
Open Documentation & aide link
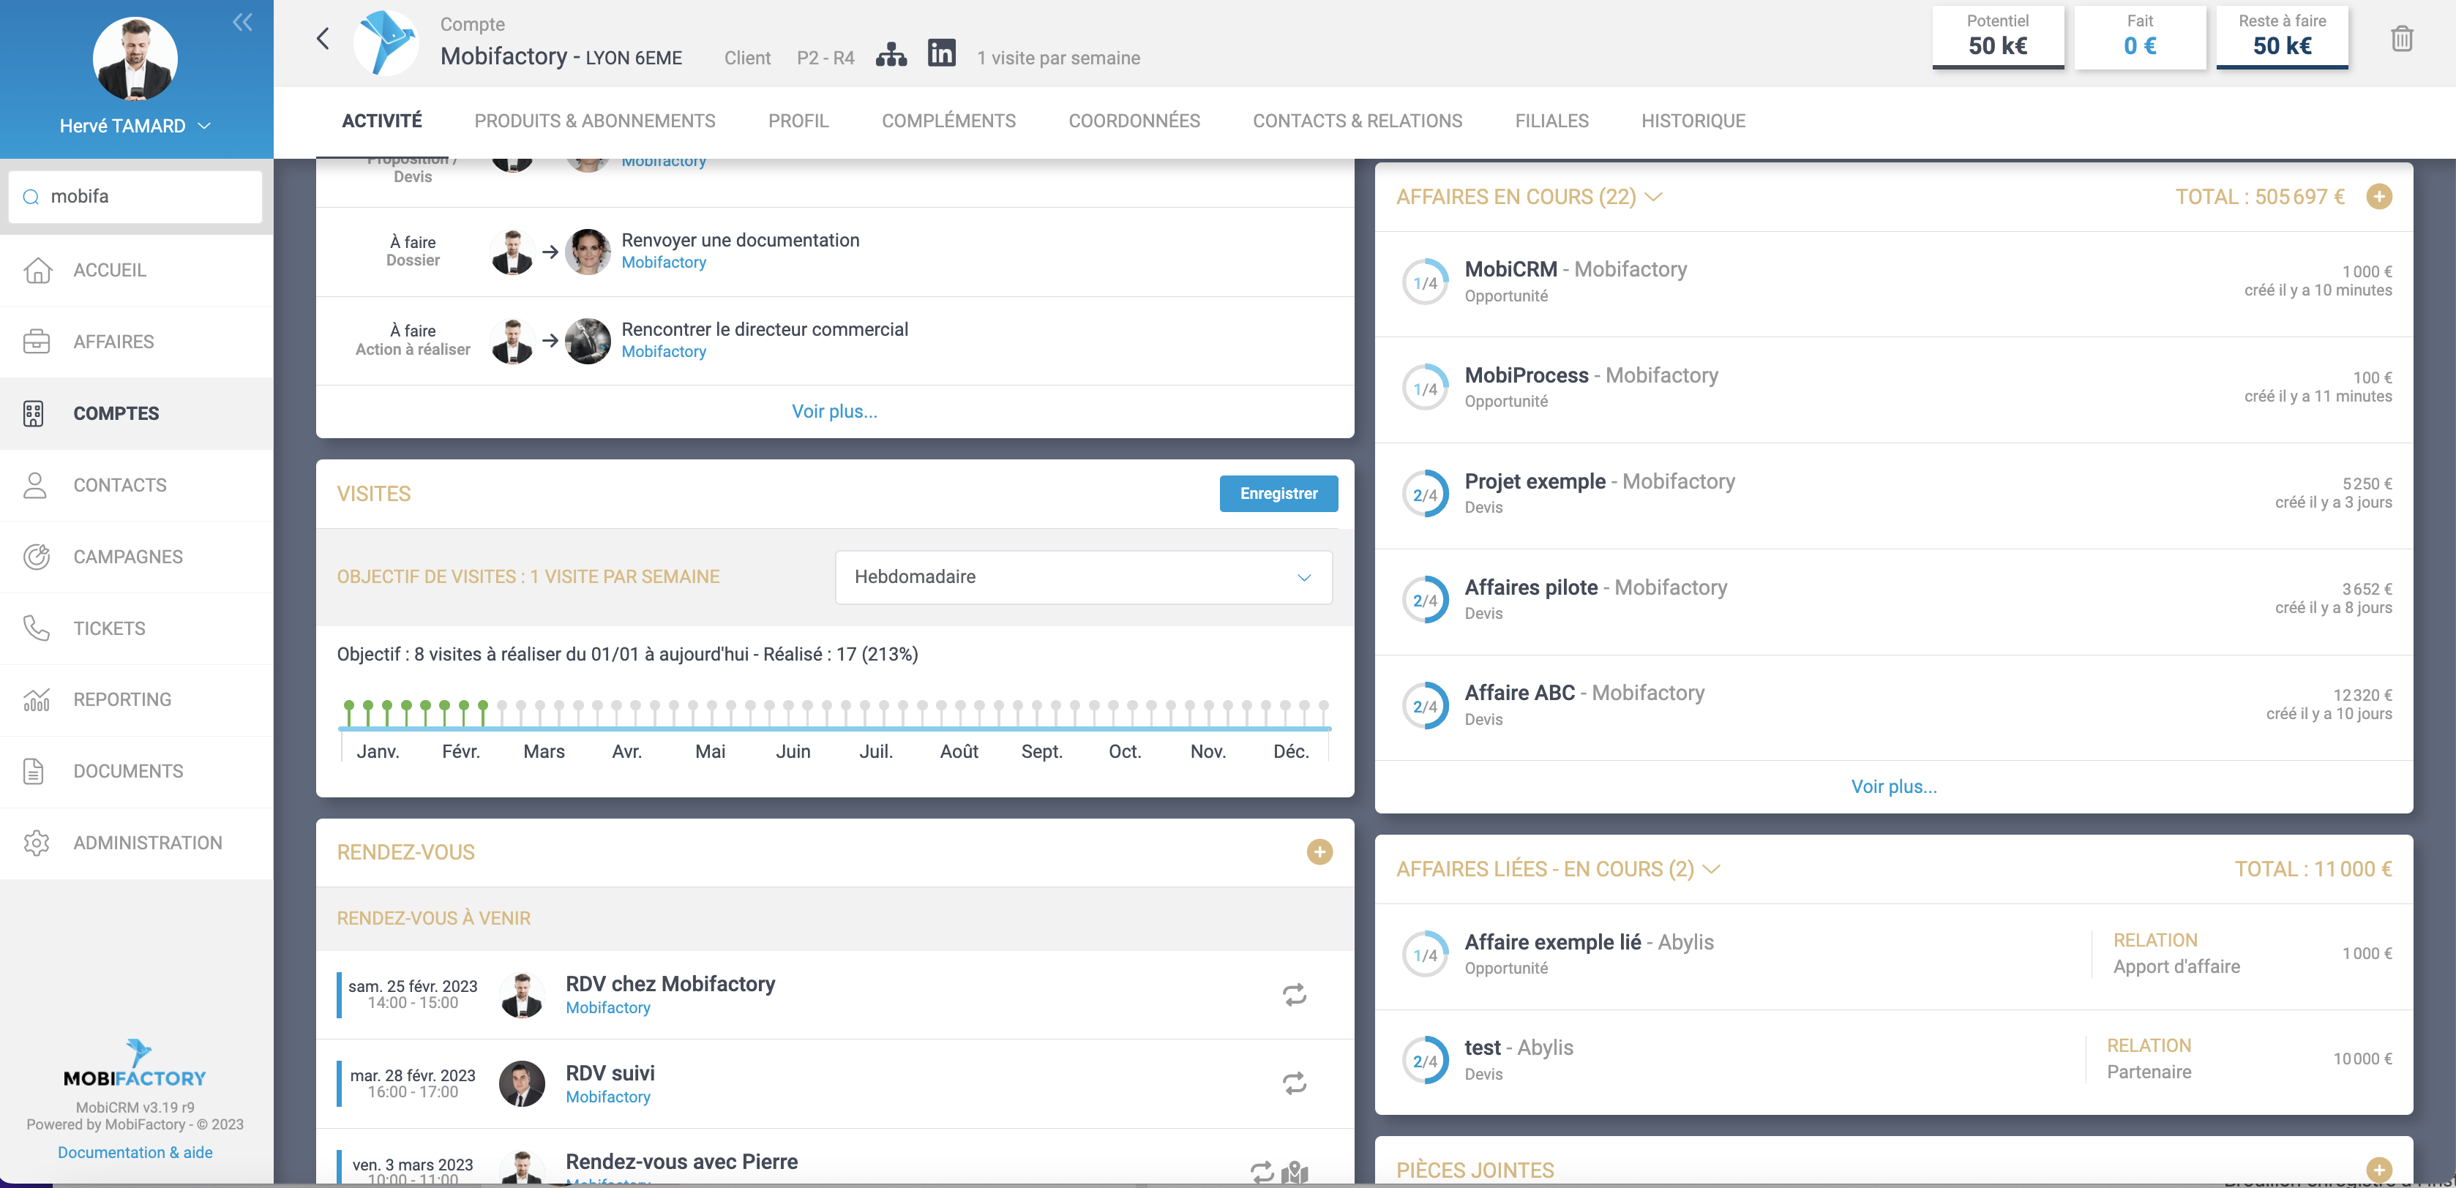[x=135, y=1152]
